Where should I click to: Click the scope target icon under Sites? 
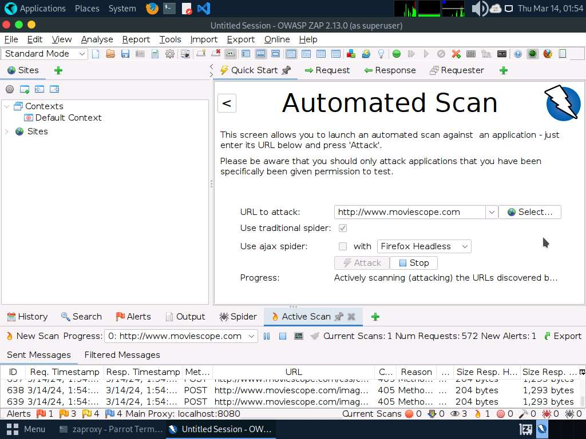click(x=9, y=89)
